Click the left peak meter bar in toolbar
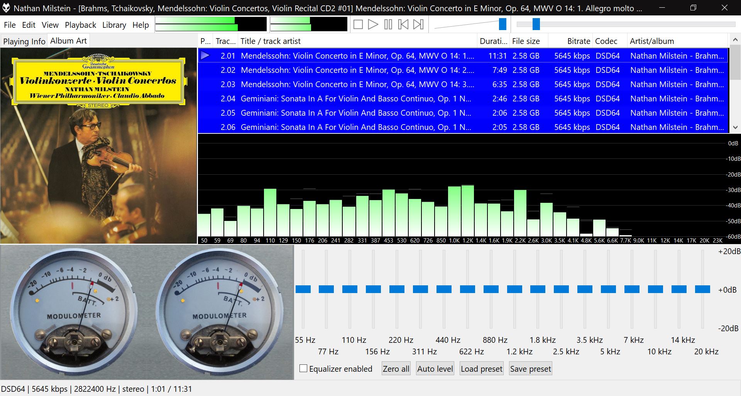Screen dimensions: 741x396 coord(211,24)
